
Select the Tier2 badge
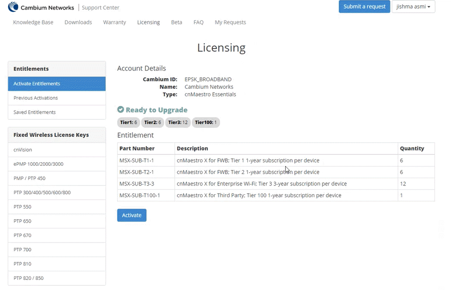[x=152, y=122]
